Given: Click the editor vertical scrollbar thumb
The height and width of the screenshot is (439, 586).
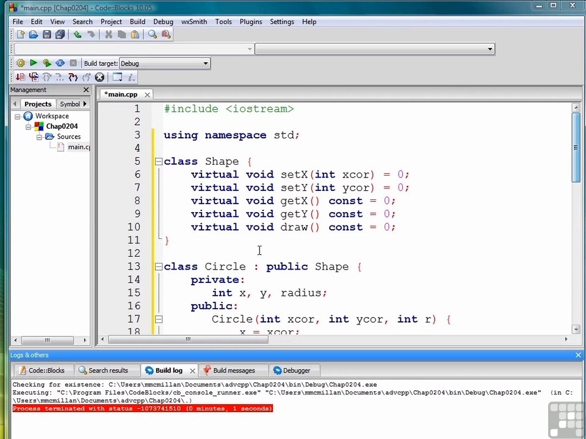Looking at the screenshot, I should pos(576,148).
